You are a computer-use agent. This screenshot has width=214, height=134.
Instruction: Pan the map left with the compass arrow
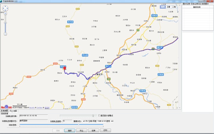(x=3, y=8)
